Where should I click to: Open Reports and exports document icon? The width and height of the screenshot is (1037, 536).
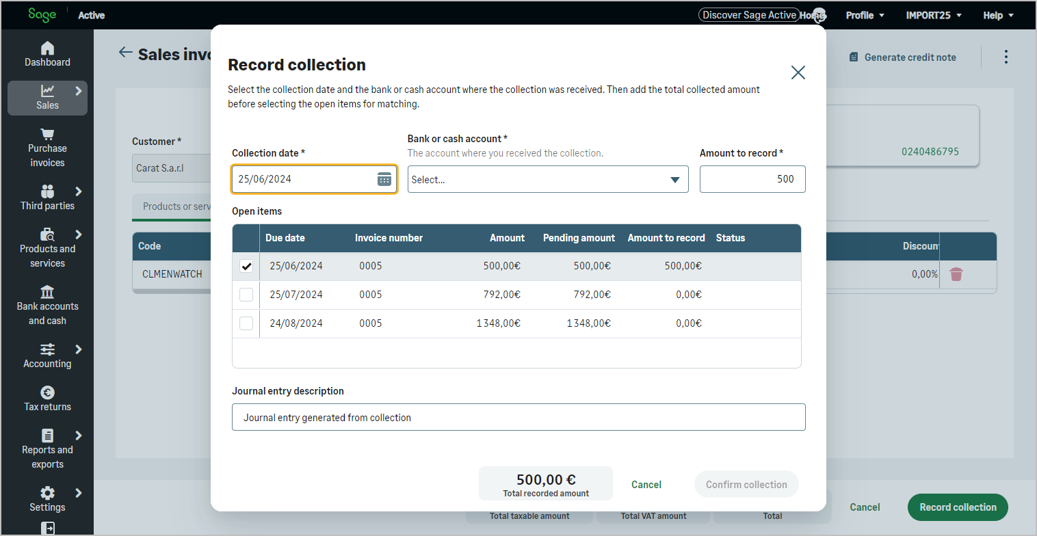[47, 435]
